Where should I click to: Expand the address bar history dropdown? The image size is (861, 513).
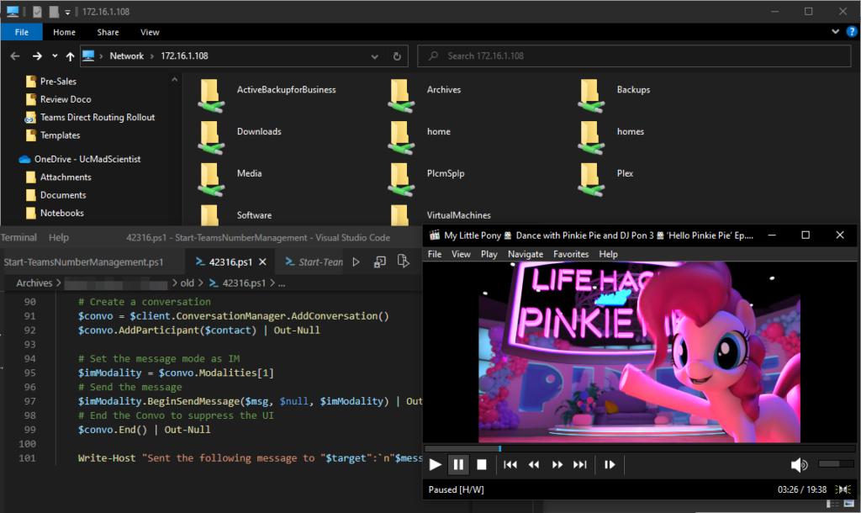click(x=374, y=56)
